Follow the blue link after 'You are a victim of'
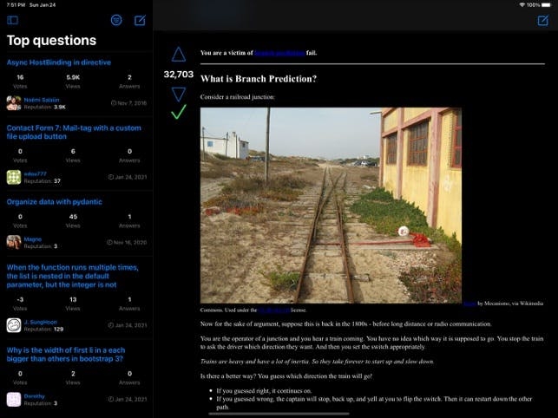 click(x=279, y=53)
